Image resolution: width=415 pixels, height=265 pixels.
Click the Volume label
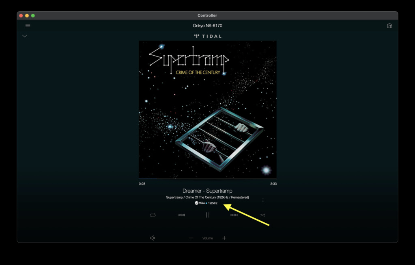[x=208, y=238]
